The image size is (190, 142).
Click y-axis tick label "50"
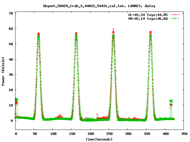tap(11, 44)
